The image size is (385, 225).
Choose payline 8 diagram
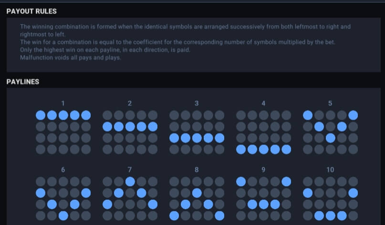click(x=197, y=199)
